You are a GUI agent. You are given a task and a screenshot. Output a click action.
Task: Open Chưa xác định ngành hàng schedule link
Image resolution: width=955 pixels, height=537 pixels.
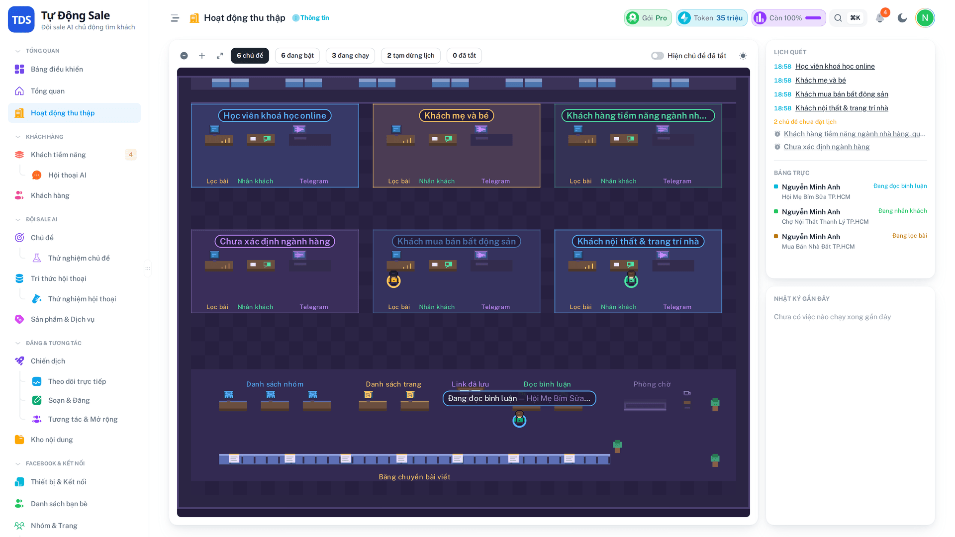coord(826,147)
